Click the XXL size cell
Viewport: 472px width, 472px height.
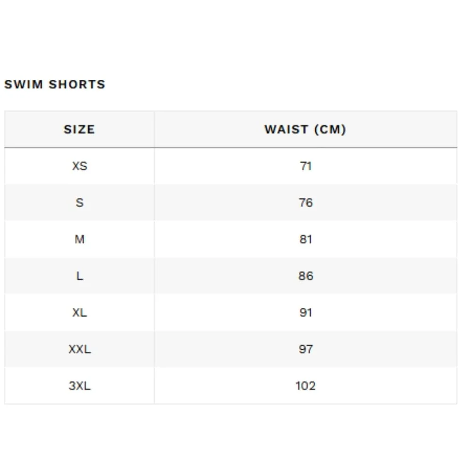[x=79, y=349]
